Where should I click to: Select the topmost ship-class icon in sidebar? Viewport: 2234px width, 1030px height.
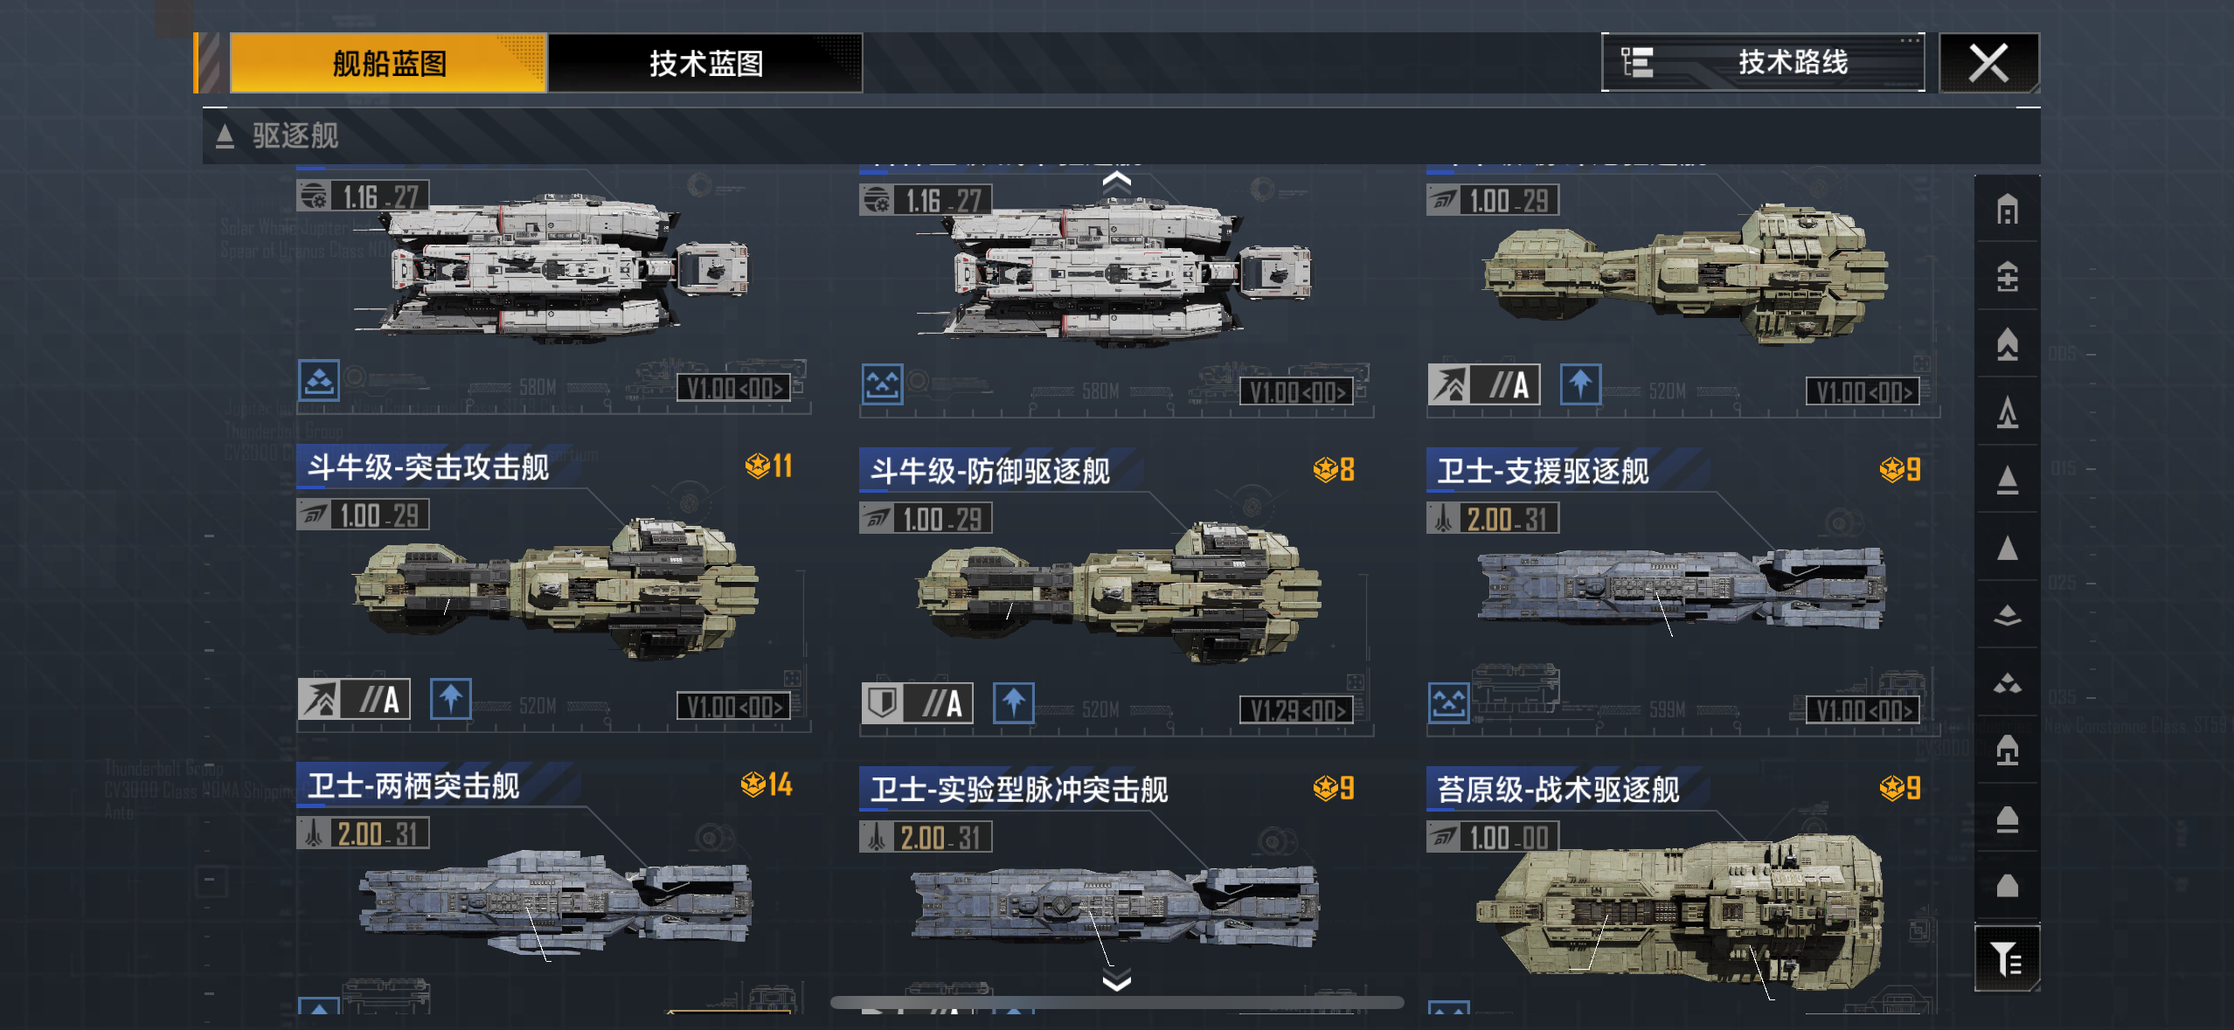point(2007,210)
